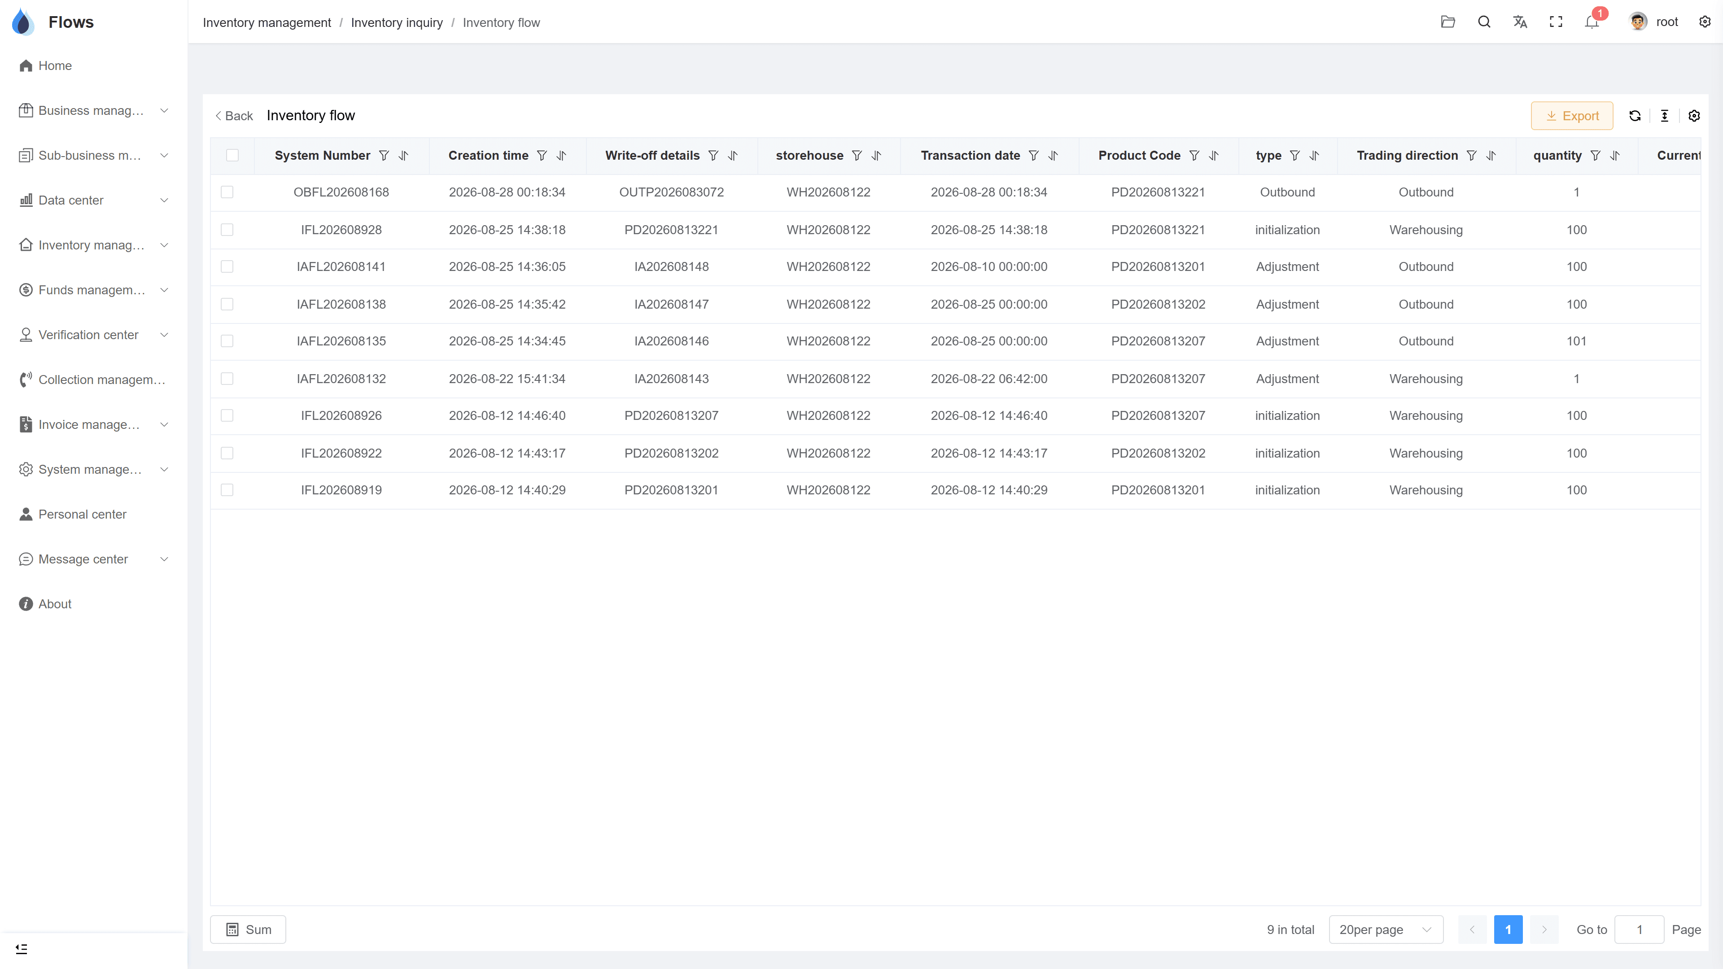Image resolution: width=1723 pixels, height=969 pixels.
Task: Go Back from Inventory flow
Action: click(233, 116)
